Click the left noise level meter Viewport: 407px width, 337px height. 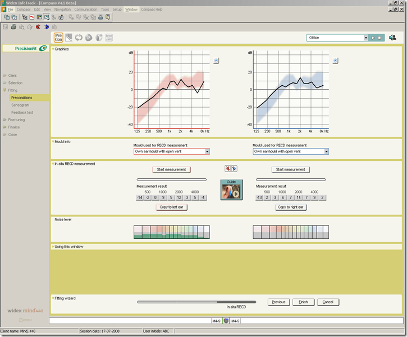tap(172, 232)
